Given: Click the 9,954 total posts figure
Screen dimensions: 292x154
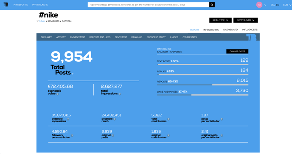Looking at the screenshot, I should pyautogui.click(x=71, y=57).
